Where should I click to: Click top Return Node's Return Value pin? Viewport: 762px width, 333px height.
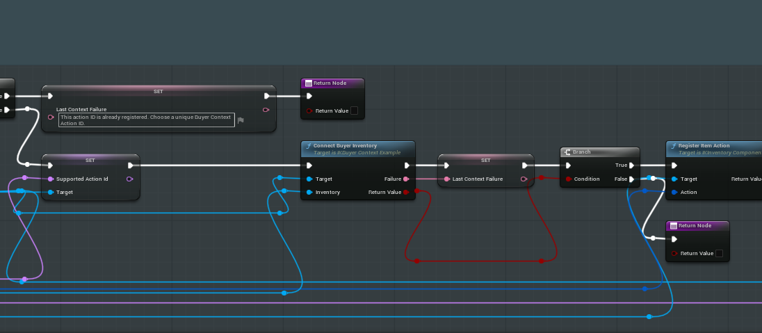tap(309, 111)
